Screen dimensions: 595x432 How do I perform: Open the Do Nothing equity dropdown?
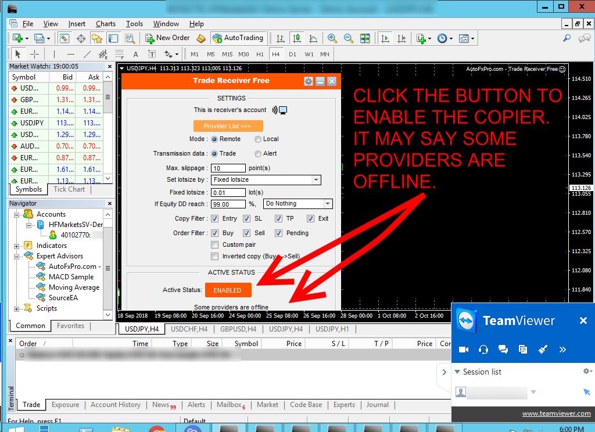coord(297,204)
